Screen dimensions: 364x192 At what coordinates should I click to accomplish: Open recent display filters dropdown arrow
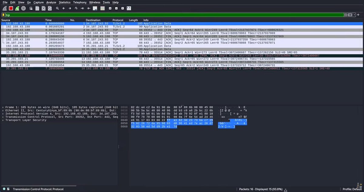tap(354, 15)
